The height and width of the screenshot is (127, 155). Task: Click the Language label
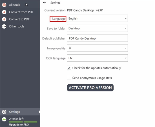pos(59,19)
